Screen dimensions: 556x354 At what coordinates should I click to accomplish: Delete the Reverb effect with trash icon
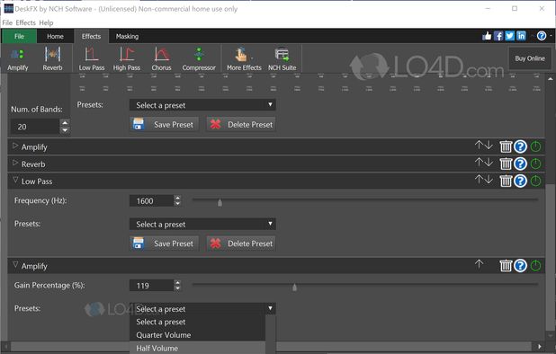tap(506, 164)
